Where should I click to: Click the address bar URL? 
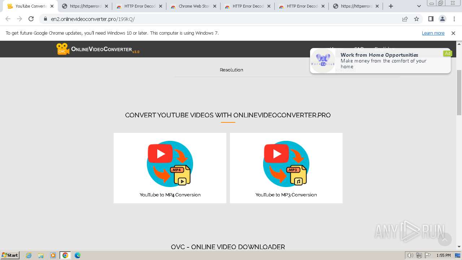pyautogui.click(x=93, y=19)
